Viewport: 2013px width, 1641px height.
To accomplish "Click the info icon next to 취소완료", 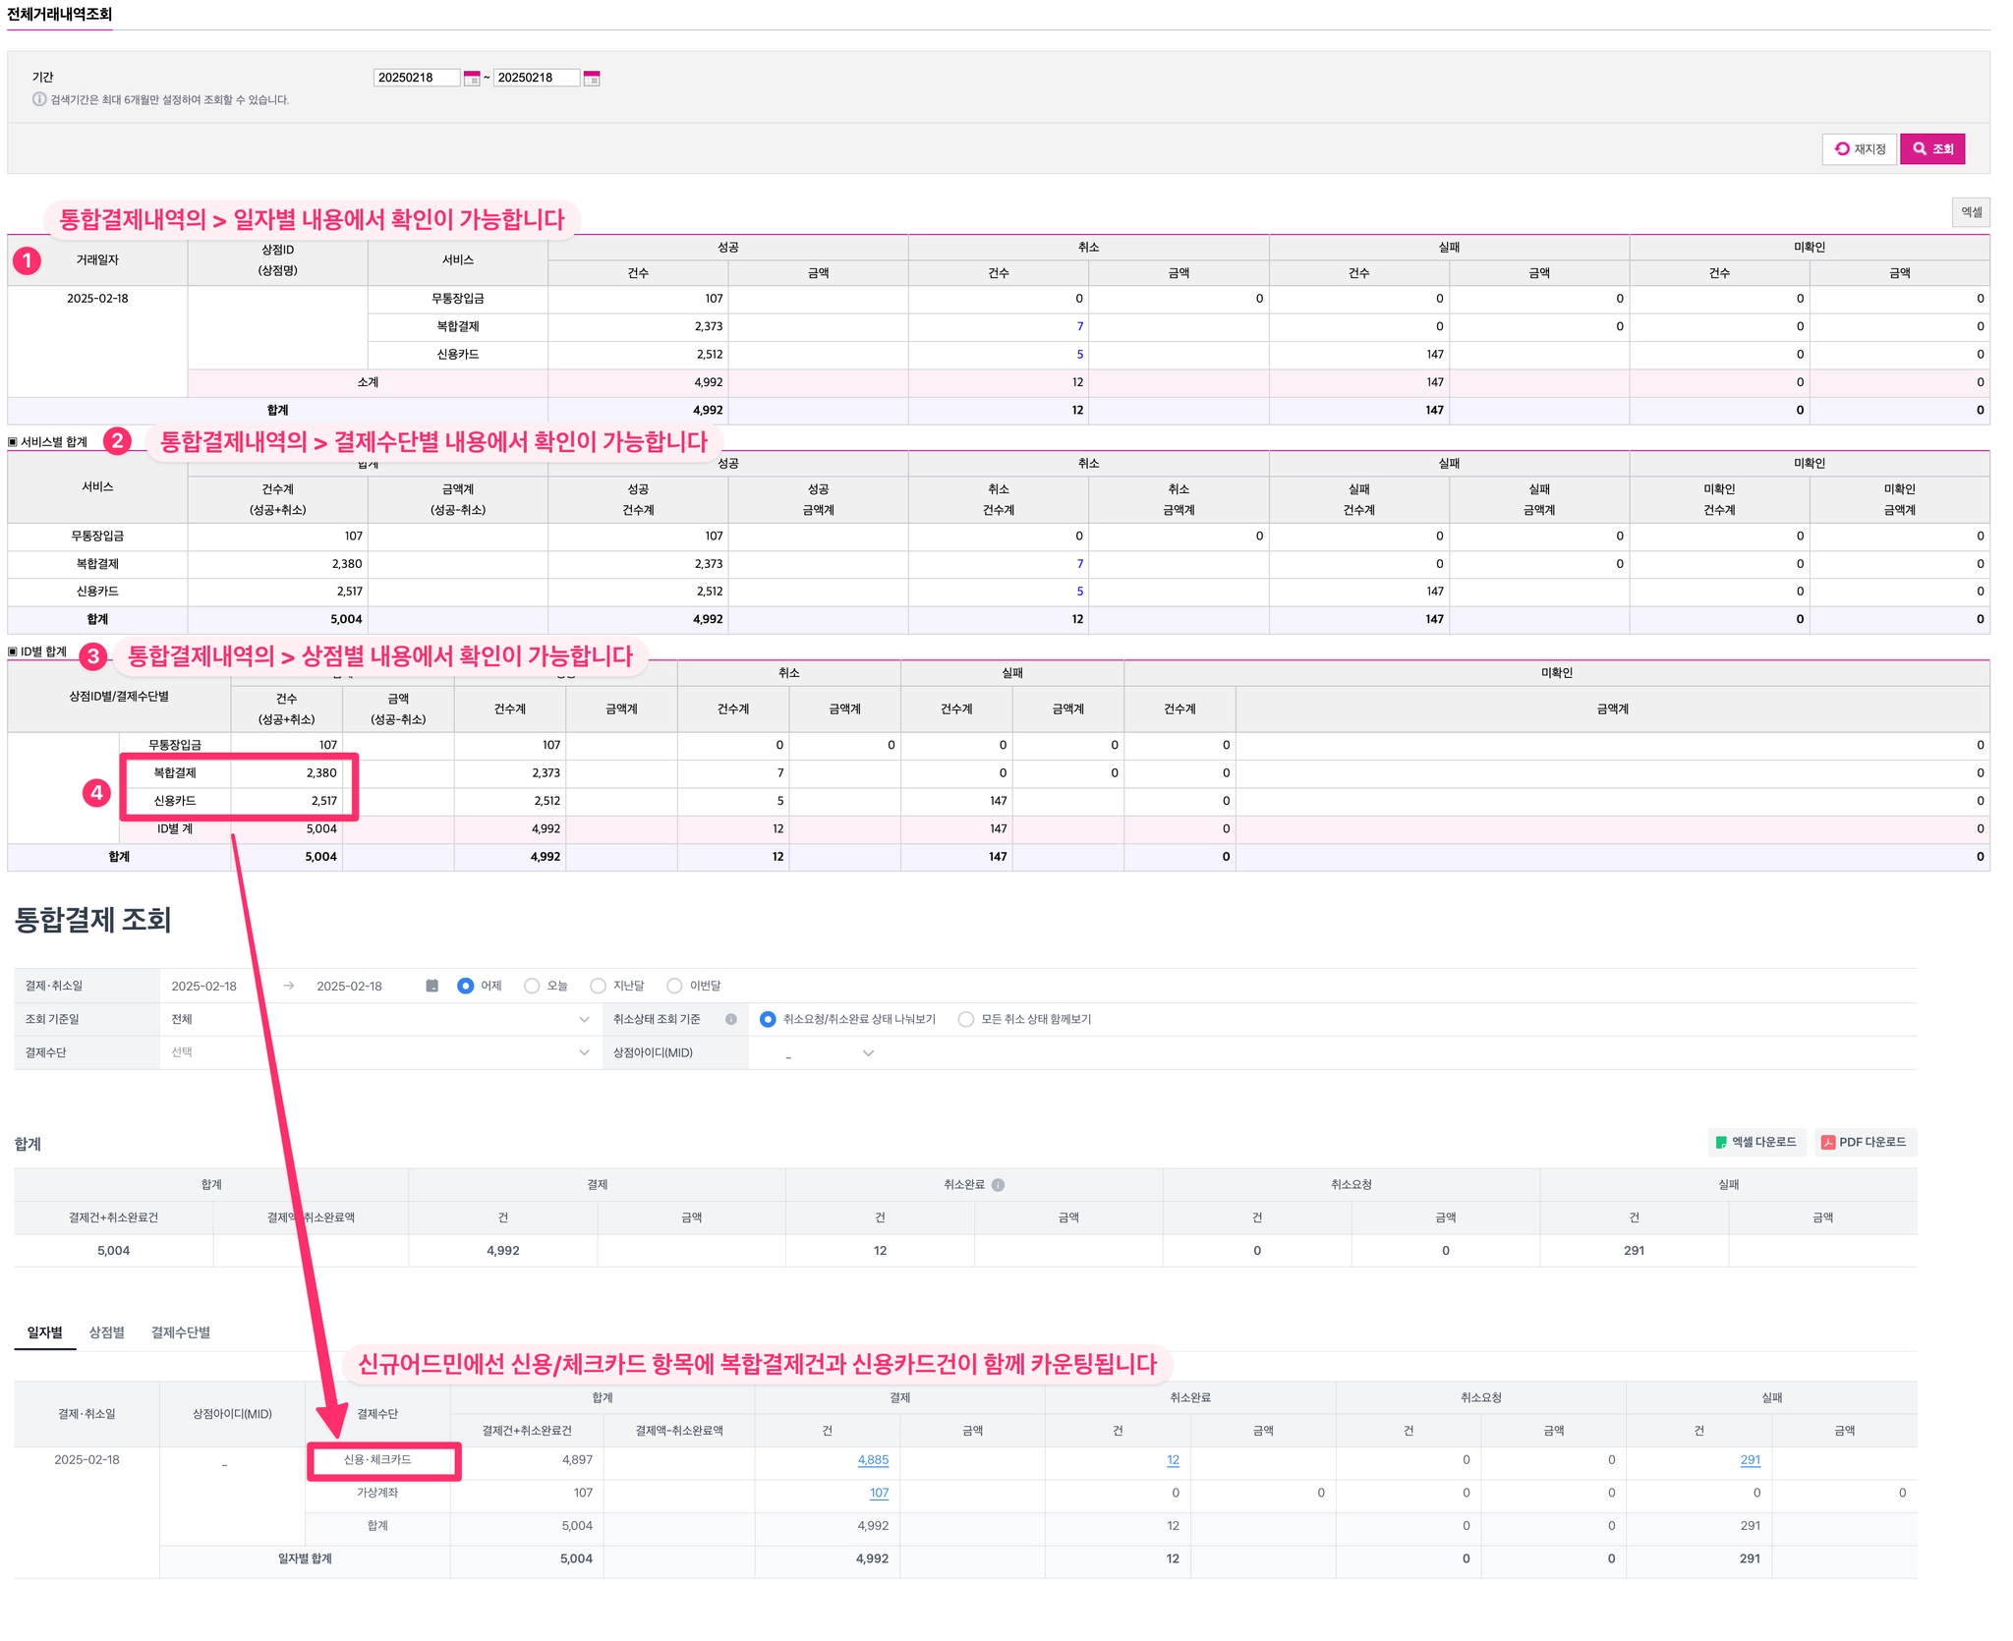I will click(998, 1185).
